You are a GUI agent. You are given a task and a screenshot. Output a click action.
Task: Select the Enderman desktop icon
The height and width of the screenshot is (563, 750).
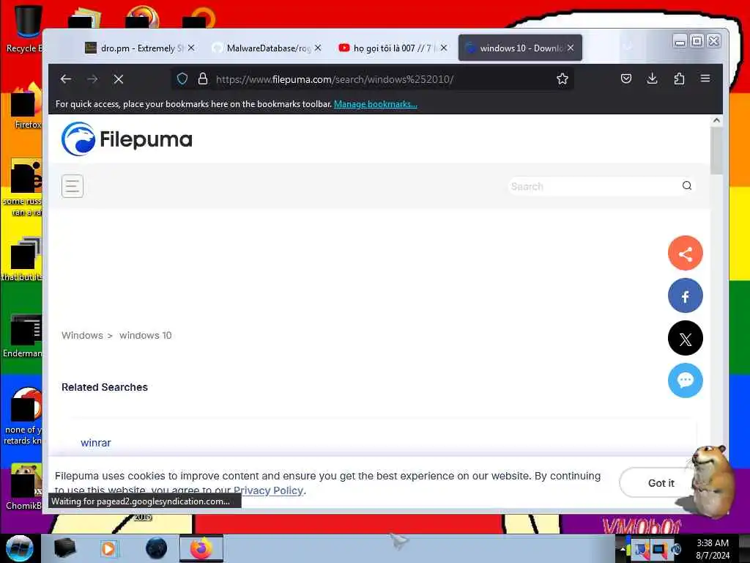click(x=23, y=336)
